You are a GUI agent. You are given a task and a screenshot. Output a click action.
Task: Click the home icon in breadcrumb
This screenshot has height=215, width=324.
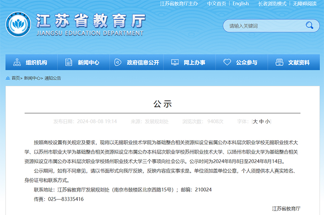point(8,78)
